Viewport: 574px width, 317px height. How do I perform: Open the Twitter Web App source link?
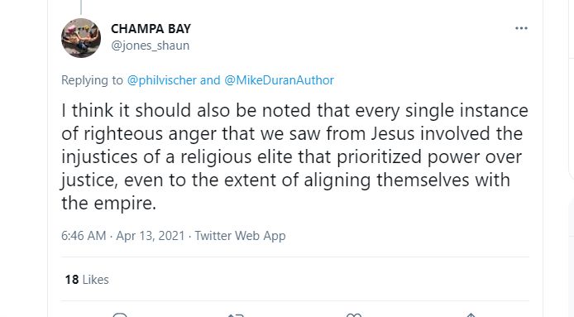(240, 236)
